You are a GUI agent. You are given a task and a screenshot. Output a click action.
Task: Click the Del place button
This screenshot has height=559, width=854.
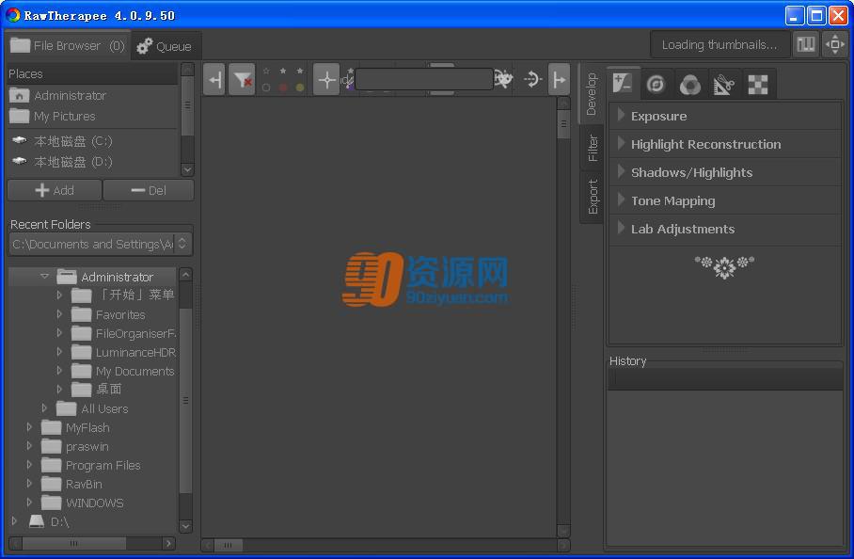tap(149, 190)
